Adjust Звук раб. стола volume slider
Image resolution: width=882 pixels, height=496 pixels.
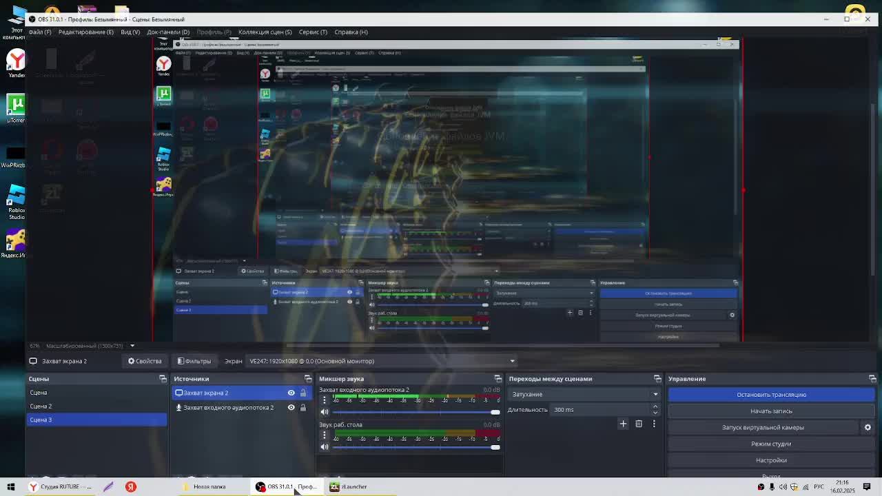(x=416, y=447)
